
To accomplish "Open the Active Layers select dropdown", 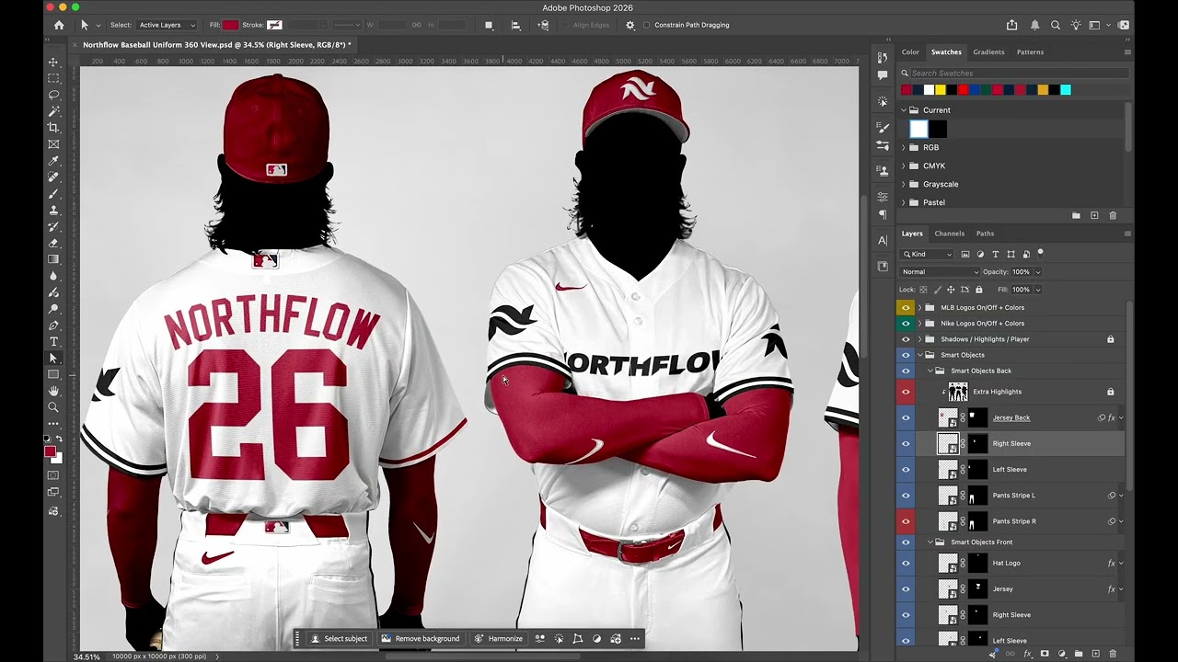I will (x=167, y=25).
